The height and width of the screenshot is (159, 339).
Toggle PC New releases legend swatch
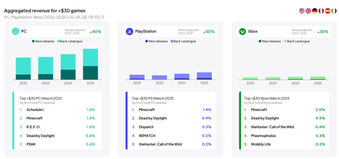pos(33,41)
